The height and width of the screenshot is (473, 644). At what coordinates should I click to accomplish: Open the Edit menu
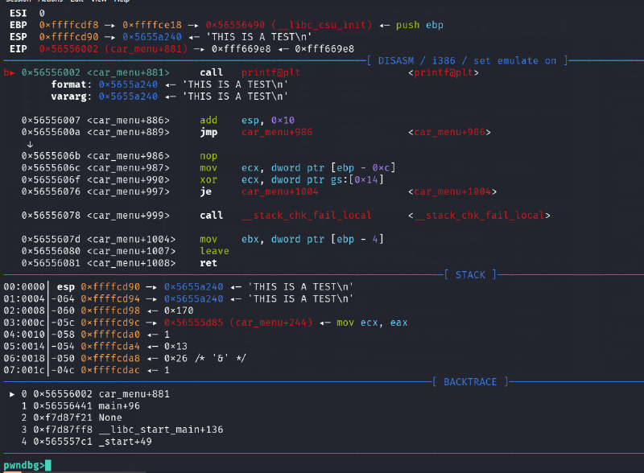pyautogui.click(x=78, y=2)
